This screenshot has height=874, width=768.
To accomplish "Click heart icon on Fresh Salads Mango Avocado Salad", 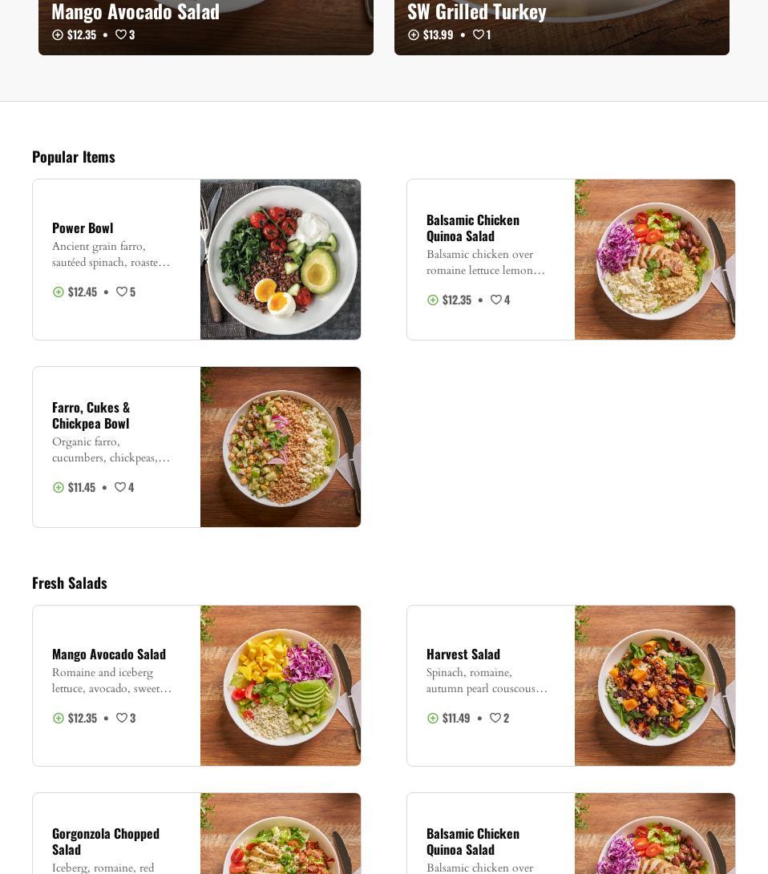I will pos(122,719).
